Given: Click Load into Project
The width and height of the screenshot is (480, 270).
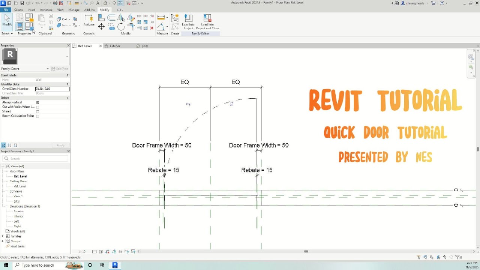Looking at the screenshot, I should (188, 22).
